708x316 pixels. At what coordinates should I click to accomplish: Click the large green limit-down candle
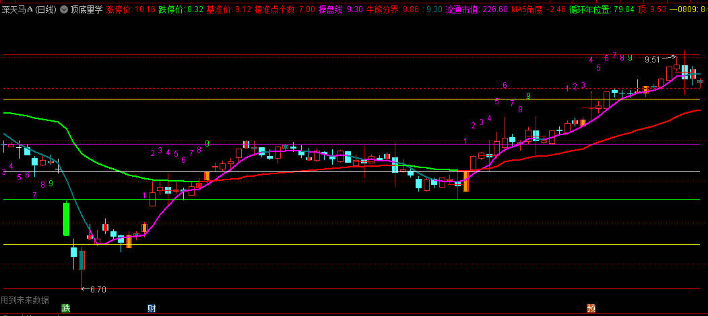tap(66, 219)
